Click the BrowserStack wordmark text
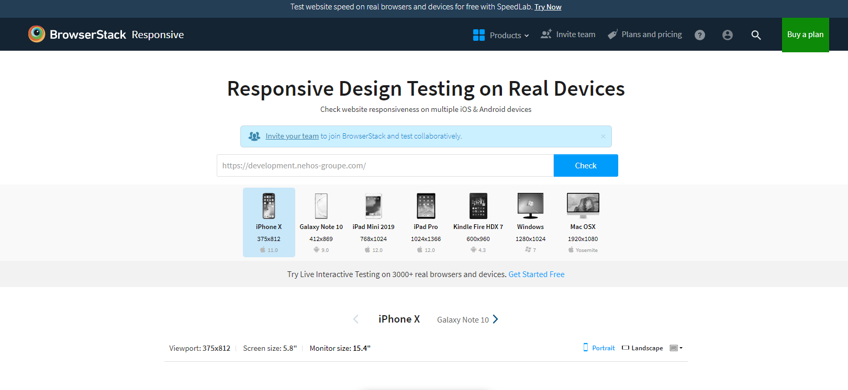This screenshot has height=390, width=848. point(88,35)
